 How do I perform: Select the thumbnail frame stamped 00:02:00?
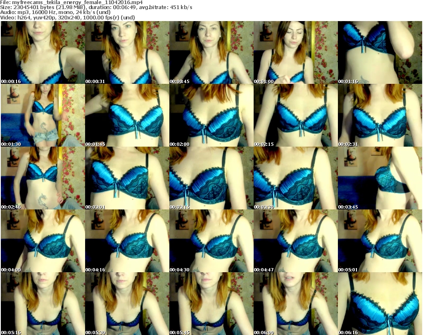[211, 115]
